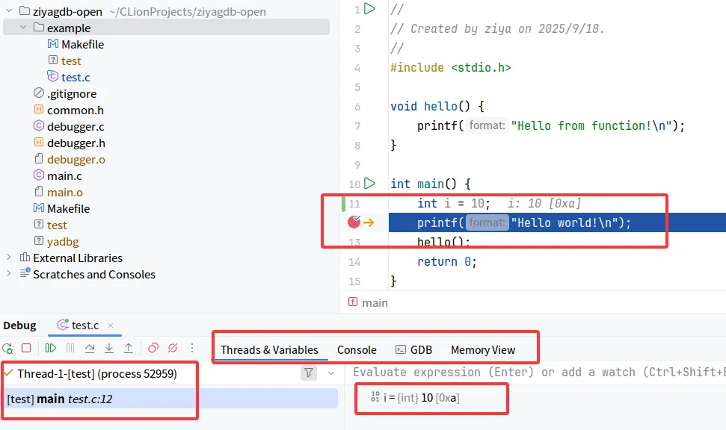Viewport: 726px width, 430px height.
Task: Click inline value hint i: 10 [0xa]
Action: [x=544, y=204]
